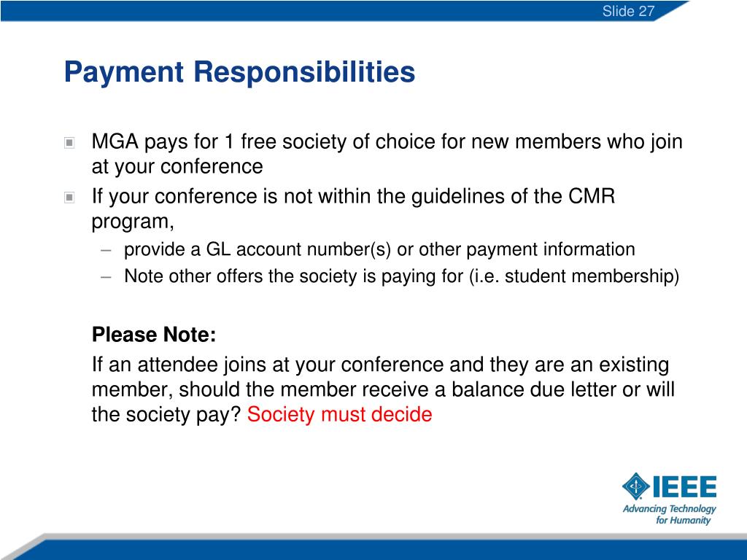Click the 'GL account number(s)' sub-bullet text

tap(379, 249)
